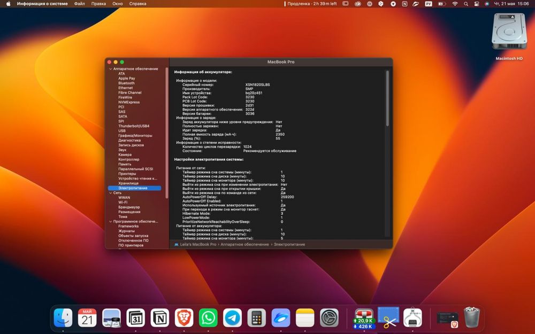Open the screenshot scissors tool in dock
This screenshot has width=535, height=334.
coord(388,317)
